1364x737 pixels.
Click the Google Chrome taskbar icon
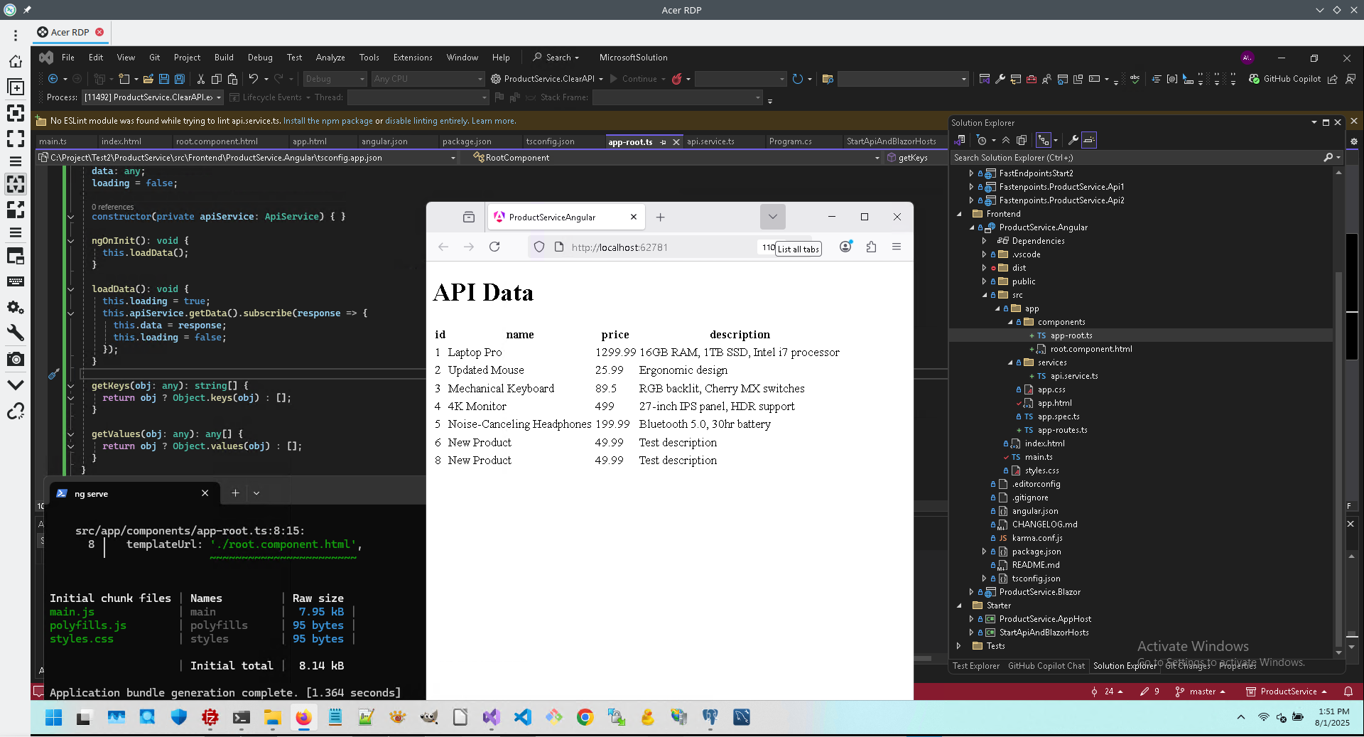coord(585,717)
